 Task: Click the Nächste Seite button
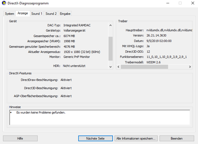tap(95, 138)
